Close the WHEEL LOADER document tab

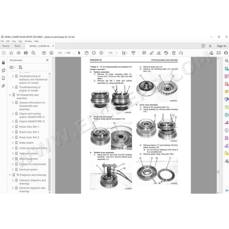tap(53, 46)
